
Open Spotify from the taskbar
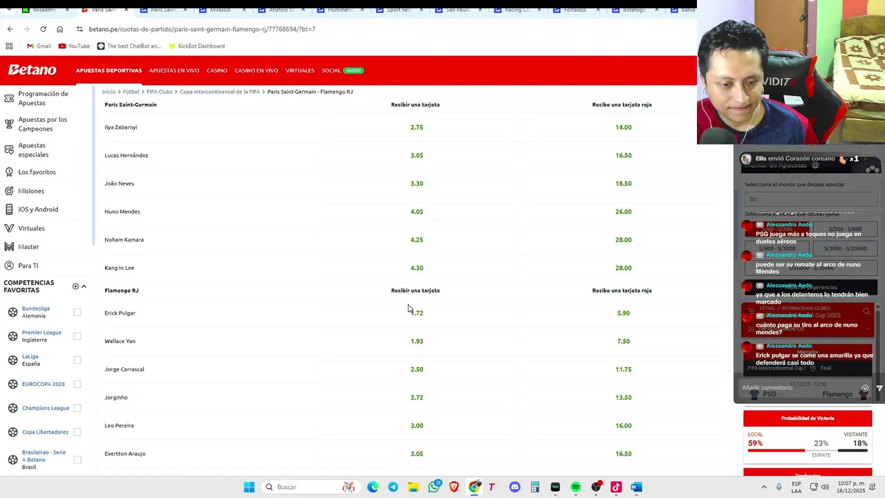click(575, 487)
